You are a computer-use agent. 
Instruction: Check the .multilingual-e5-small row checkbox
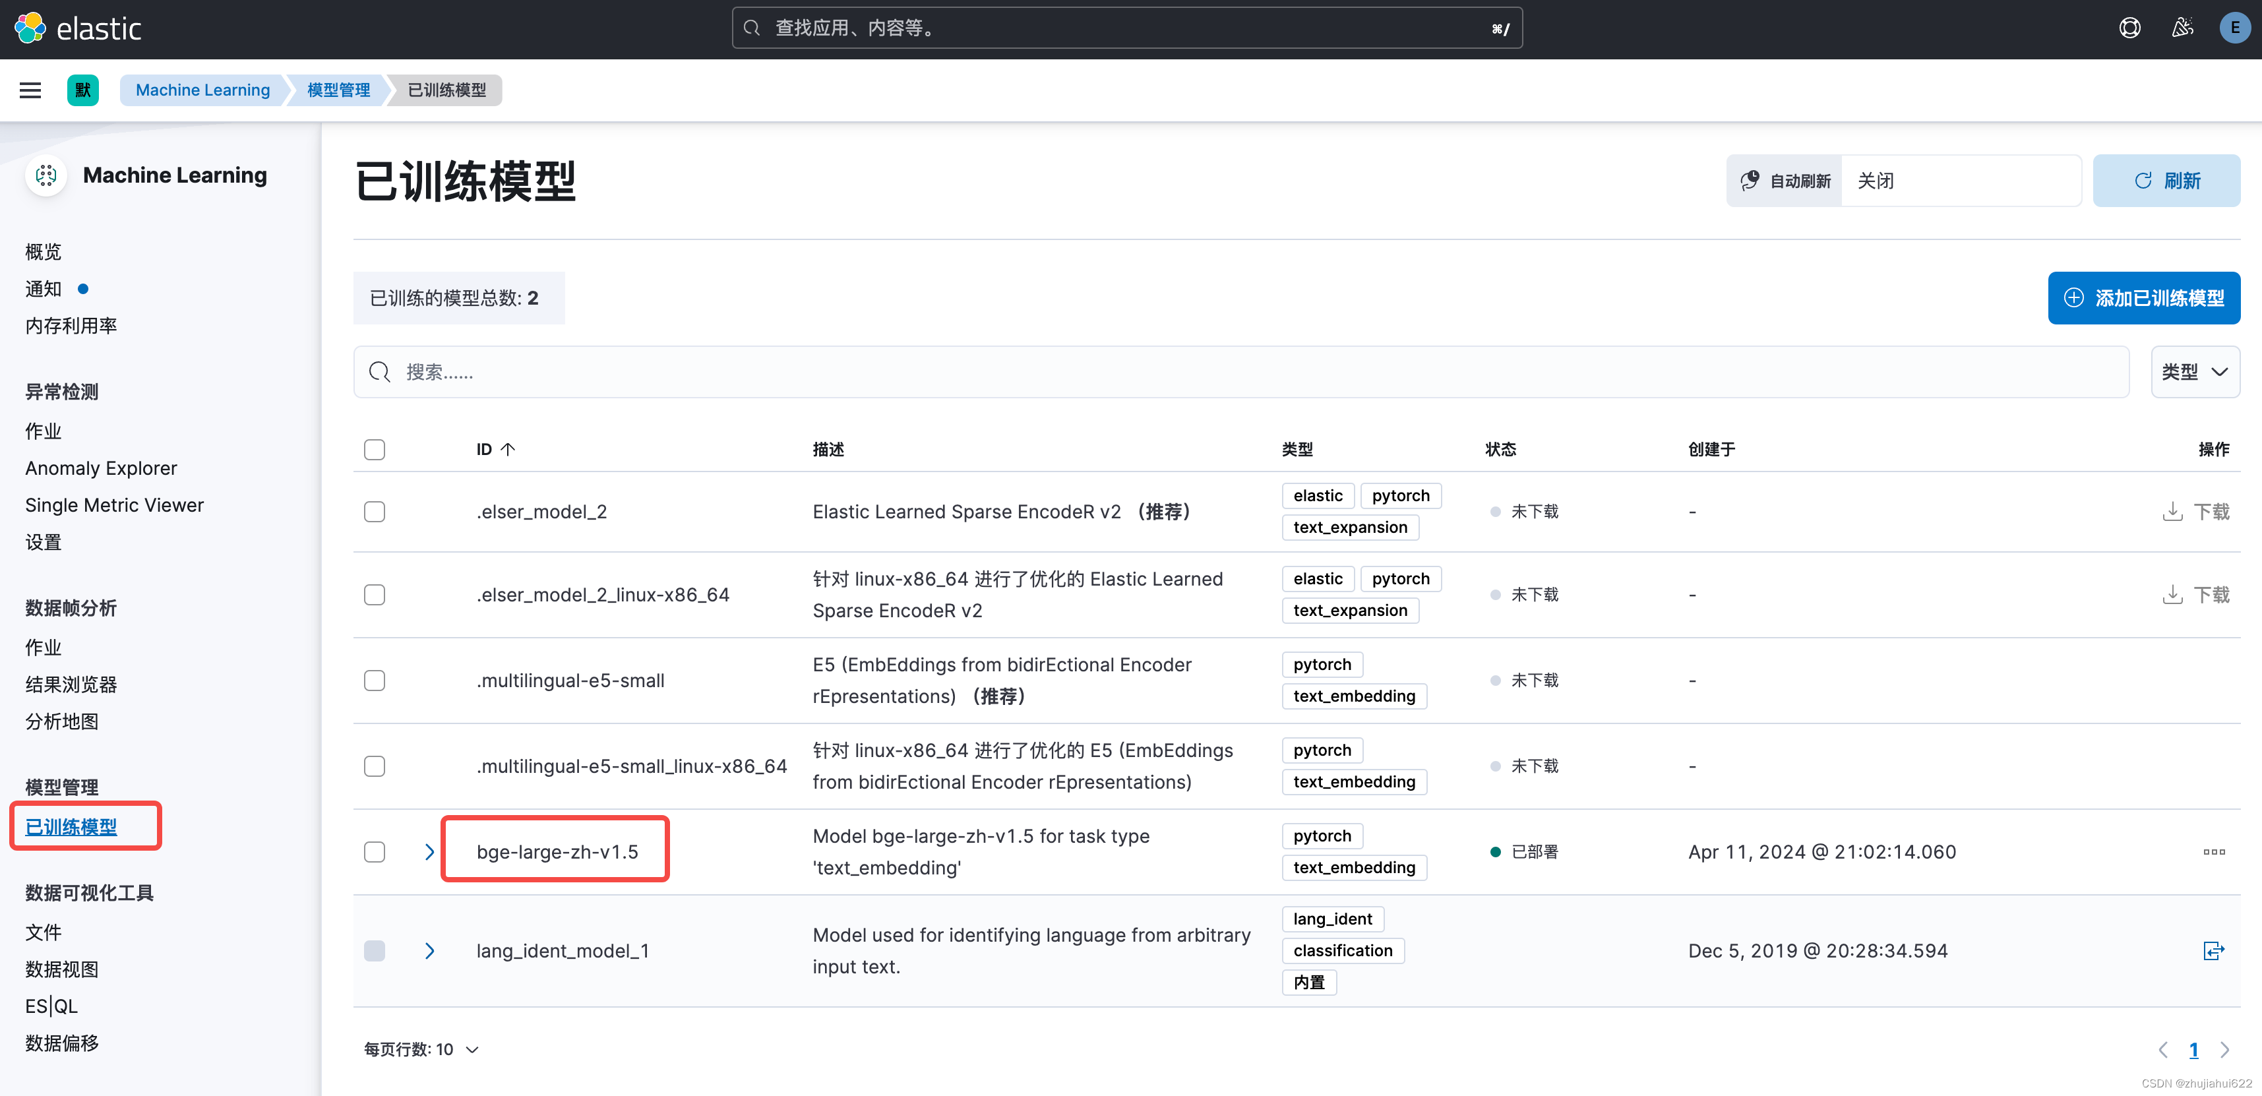tap(374, 681)
